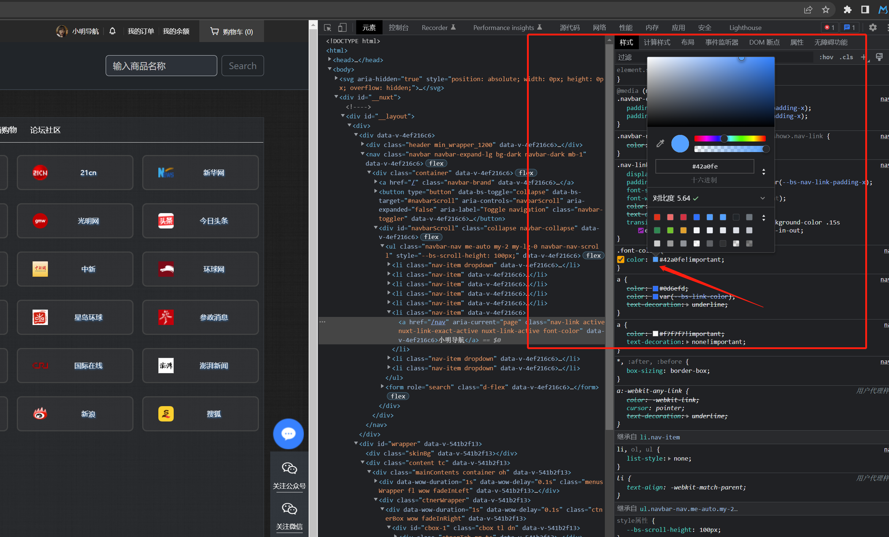Open the 无障碍功能 accessibility tab
The image size is (889, 537).
(830, 42)
